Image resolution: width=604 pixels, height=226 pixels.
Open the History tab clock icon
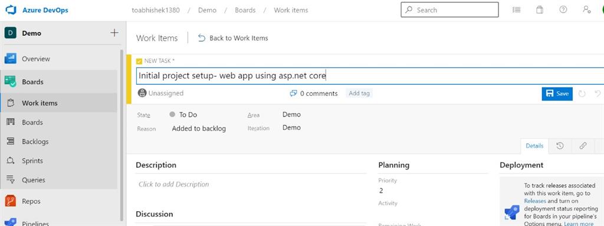(560, 146)
